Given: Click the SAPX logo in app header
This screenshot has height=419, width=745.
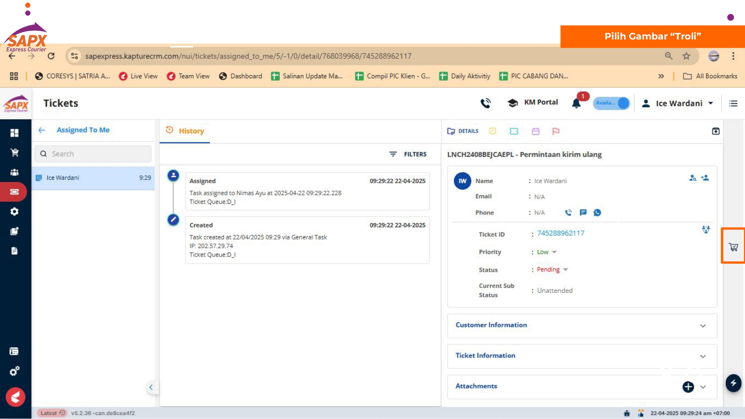Looking at the screenshot, I should click(16, 104).
